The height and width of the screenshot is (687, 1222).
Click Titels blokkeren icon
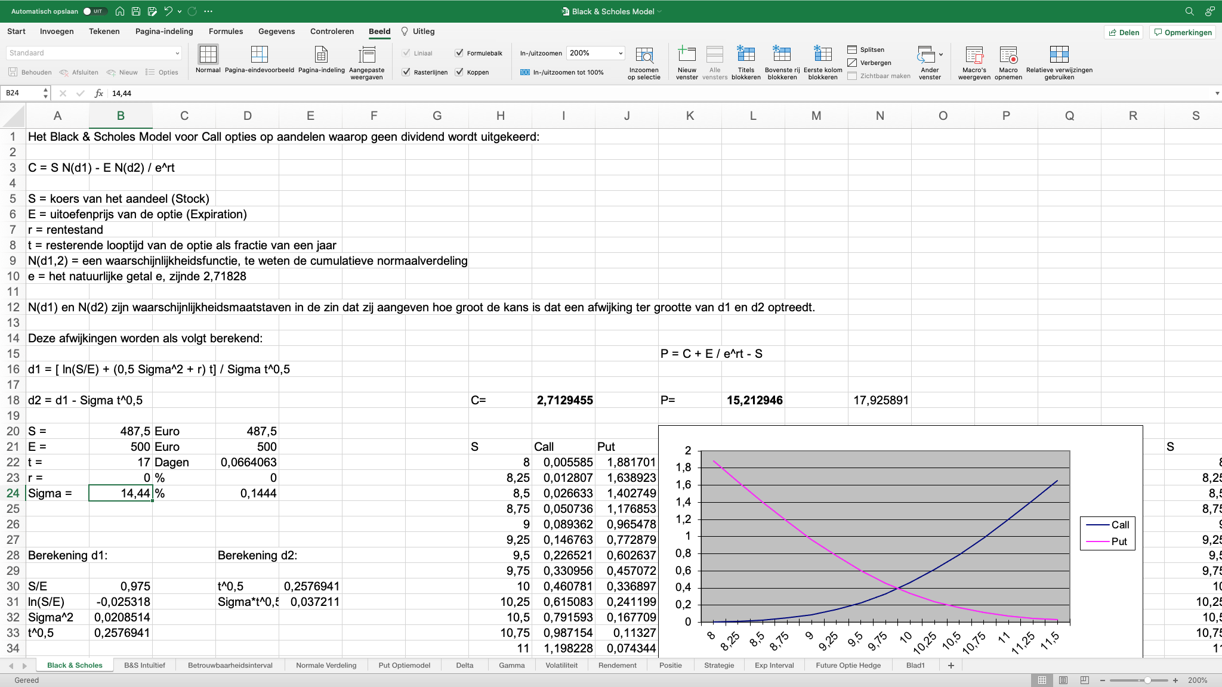click(x=746, y=55)
